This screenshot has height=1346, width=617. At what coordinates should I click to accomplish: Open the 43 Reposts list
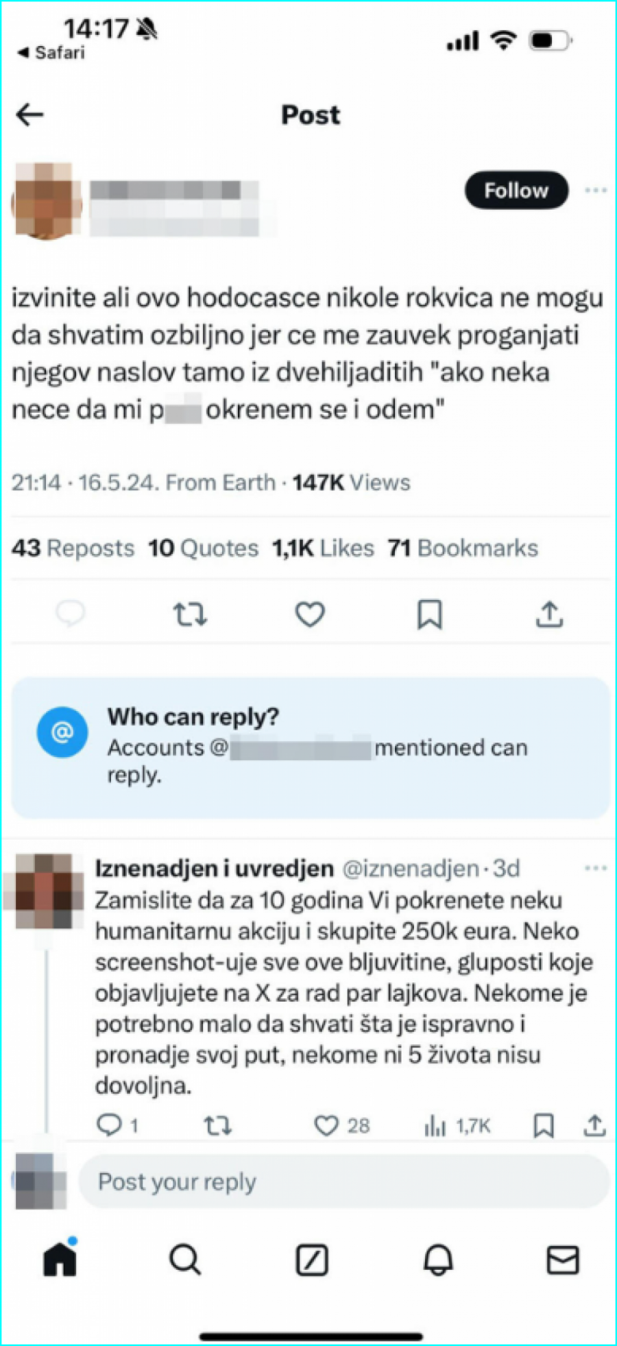[73, 548]
